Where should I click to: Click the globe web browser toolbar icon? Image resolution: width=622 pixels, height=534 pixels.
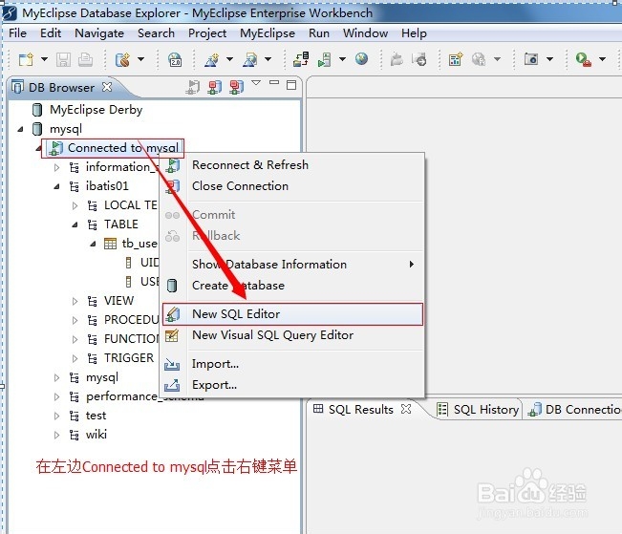(x=361, y=59)
